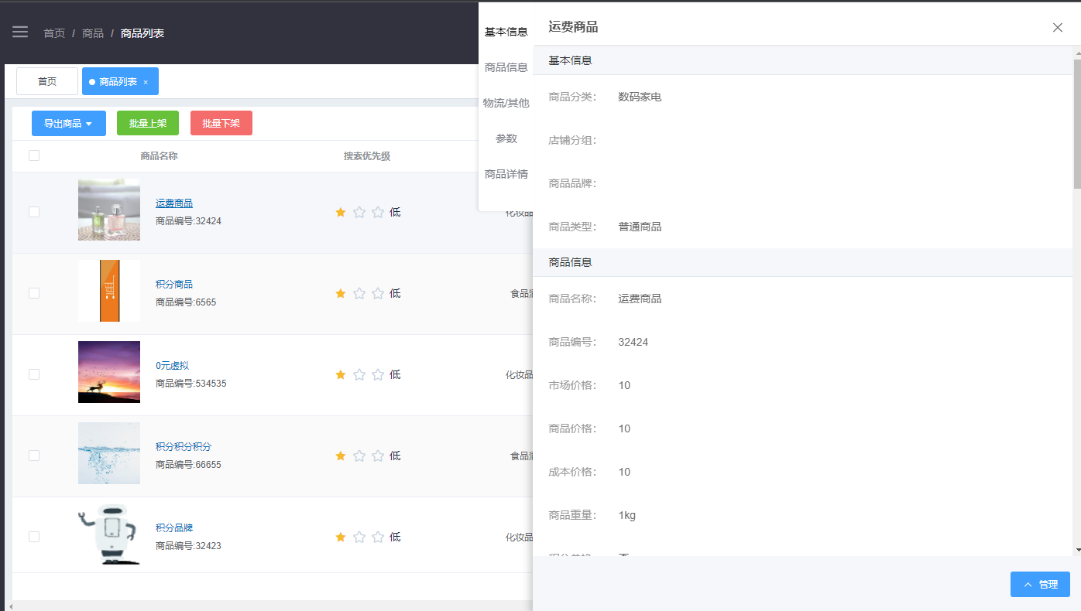Close the 运费商品 detail drawer
The image size is (1081, 611).
tap(1058, 28)
